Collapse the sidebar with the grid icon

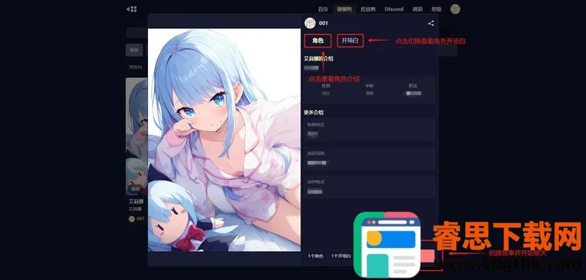(x=131, y=9)
